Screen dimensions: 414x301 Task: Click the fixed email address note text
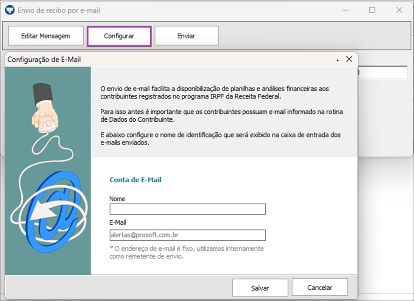click(187, 252)
